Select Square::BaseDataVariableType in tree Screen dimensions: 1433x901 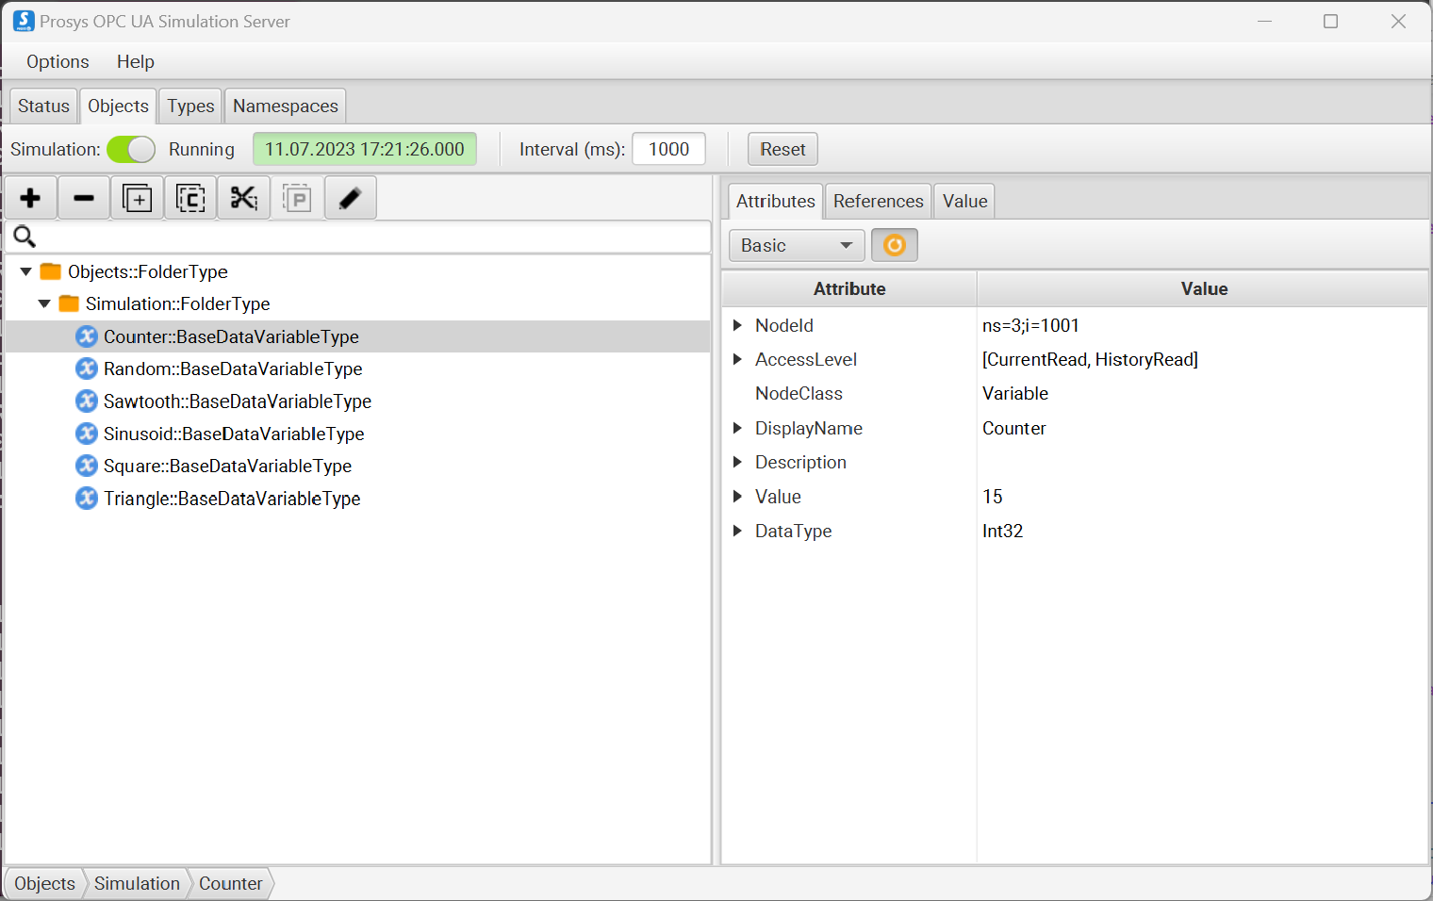point(227,466)
